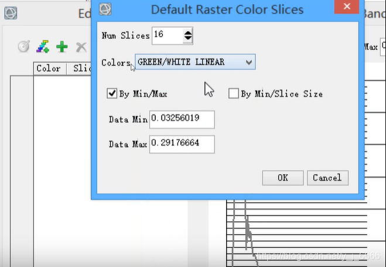Decrease Num Slices with the down arrow
Screen dimensions: 386x267
point(188,39)
